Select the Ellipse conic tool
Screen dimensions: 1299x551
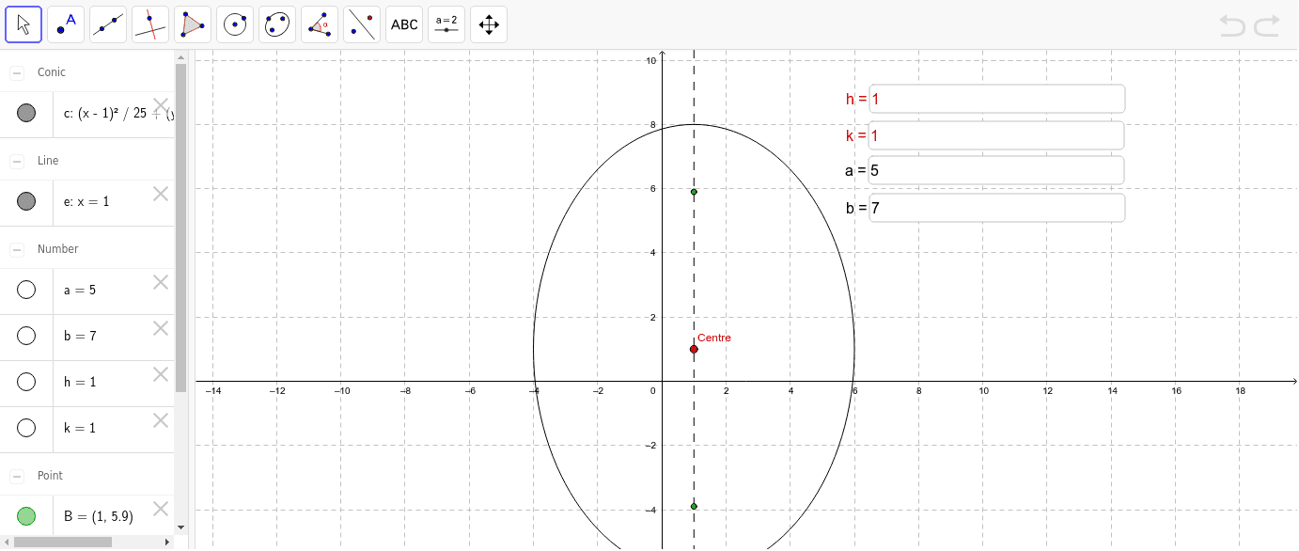click(x=277, y=24)
